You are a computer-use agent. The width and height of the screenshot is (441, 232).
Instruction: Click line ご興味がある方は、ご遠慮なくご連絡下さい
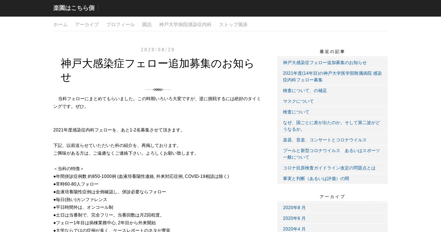click(125, 153)
